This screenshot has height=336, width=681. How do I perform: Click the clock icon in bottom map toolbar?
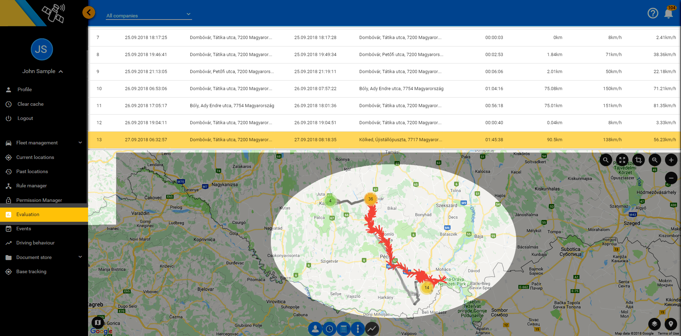329,329
